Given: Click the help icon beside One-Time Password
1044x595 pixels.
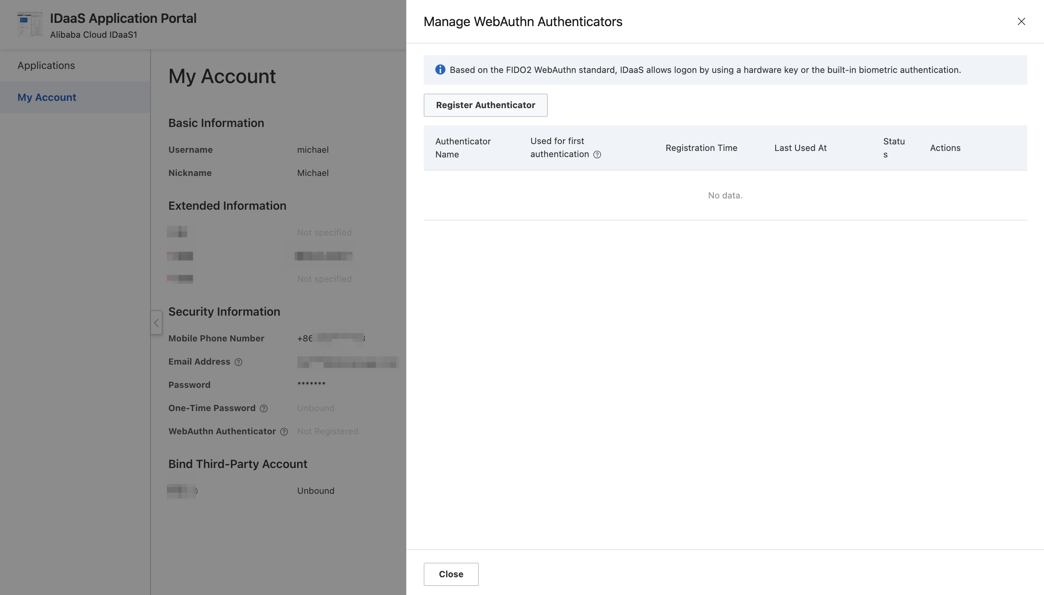Looking at the screenshot, I should pyautogui.click(x=264, y=408).
